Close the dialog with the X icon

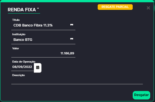coord(148,8)
